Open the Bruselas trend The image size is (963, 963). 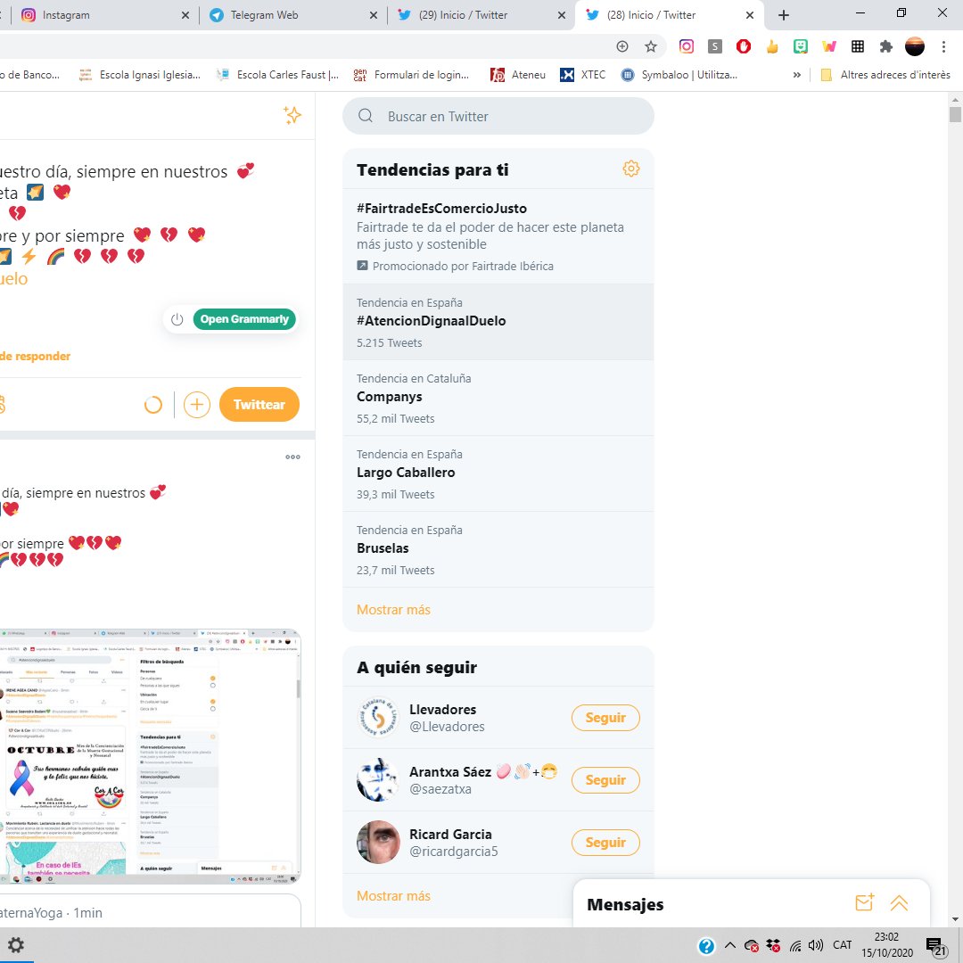(x=498, y=549)
